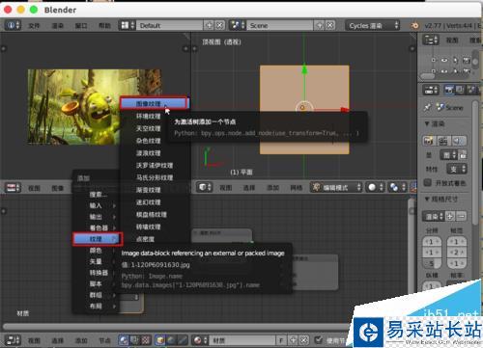The height and width of the screenshot is (348, 483).
Task: Open the Info editor type selector
Action: (13, 25)
